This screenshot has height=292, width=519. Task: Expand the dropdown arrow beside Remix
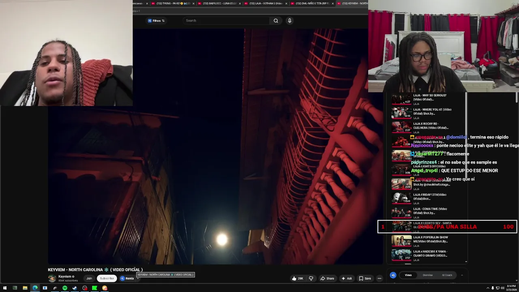[138, 278]
